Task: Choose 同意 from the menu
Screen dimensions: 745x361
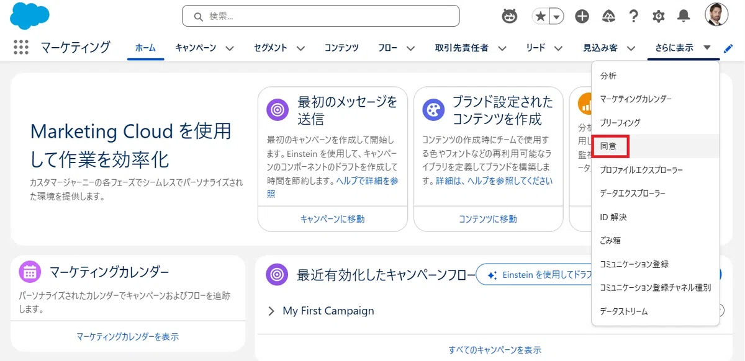Action: (656, 146)
